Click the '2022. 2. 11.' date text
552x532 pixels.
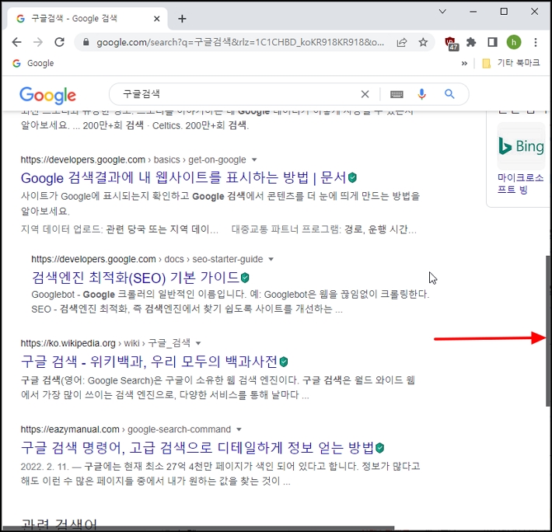click(44, 467)
